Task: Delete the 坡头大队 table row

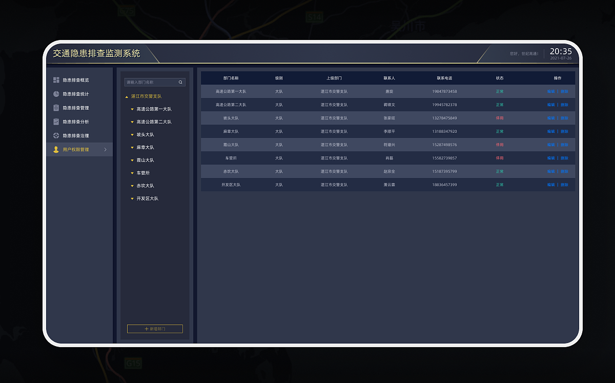Action: click(x=564, y=118)
